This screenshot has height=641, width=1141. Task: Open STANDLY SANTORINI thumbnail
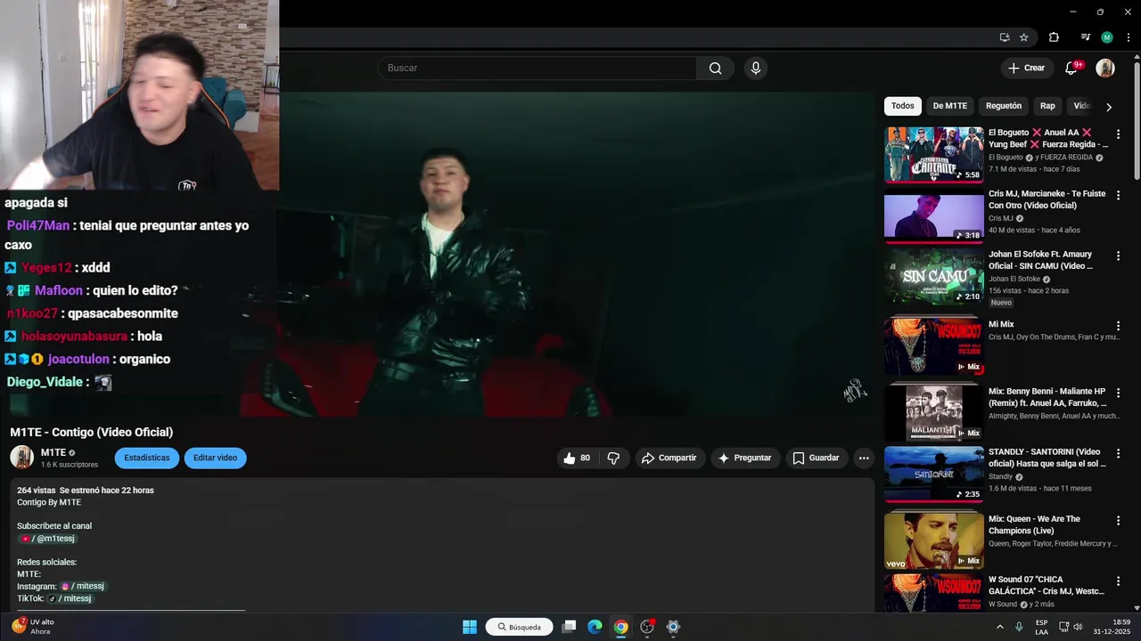(x=933, y=474)
